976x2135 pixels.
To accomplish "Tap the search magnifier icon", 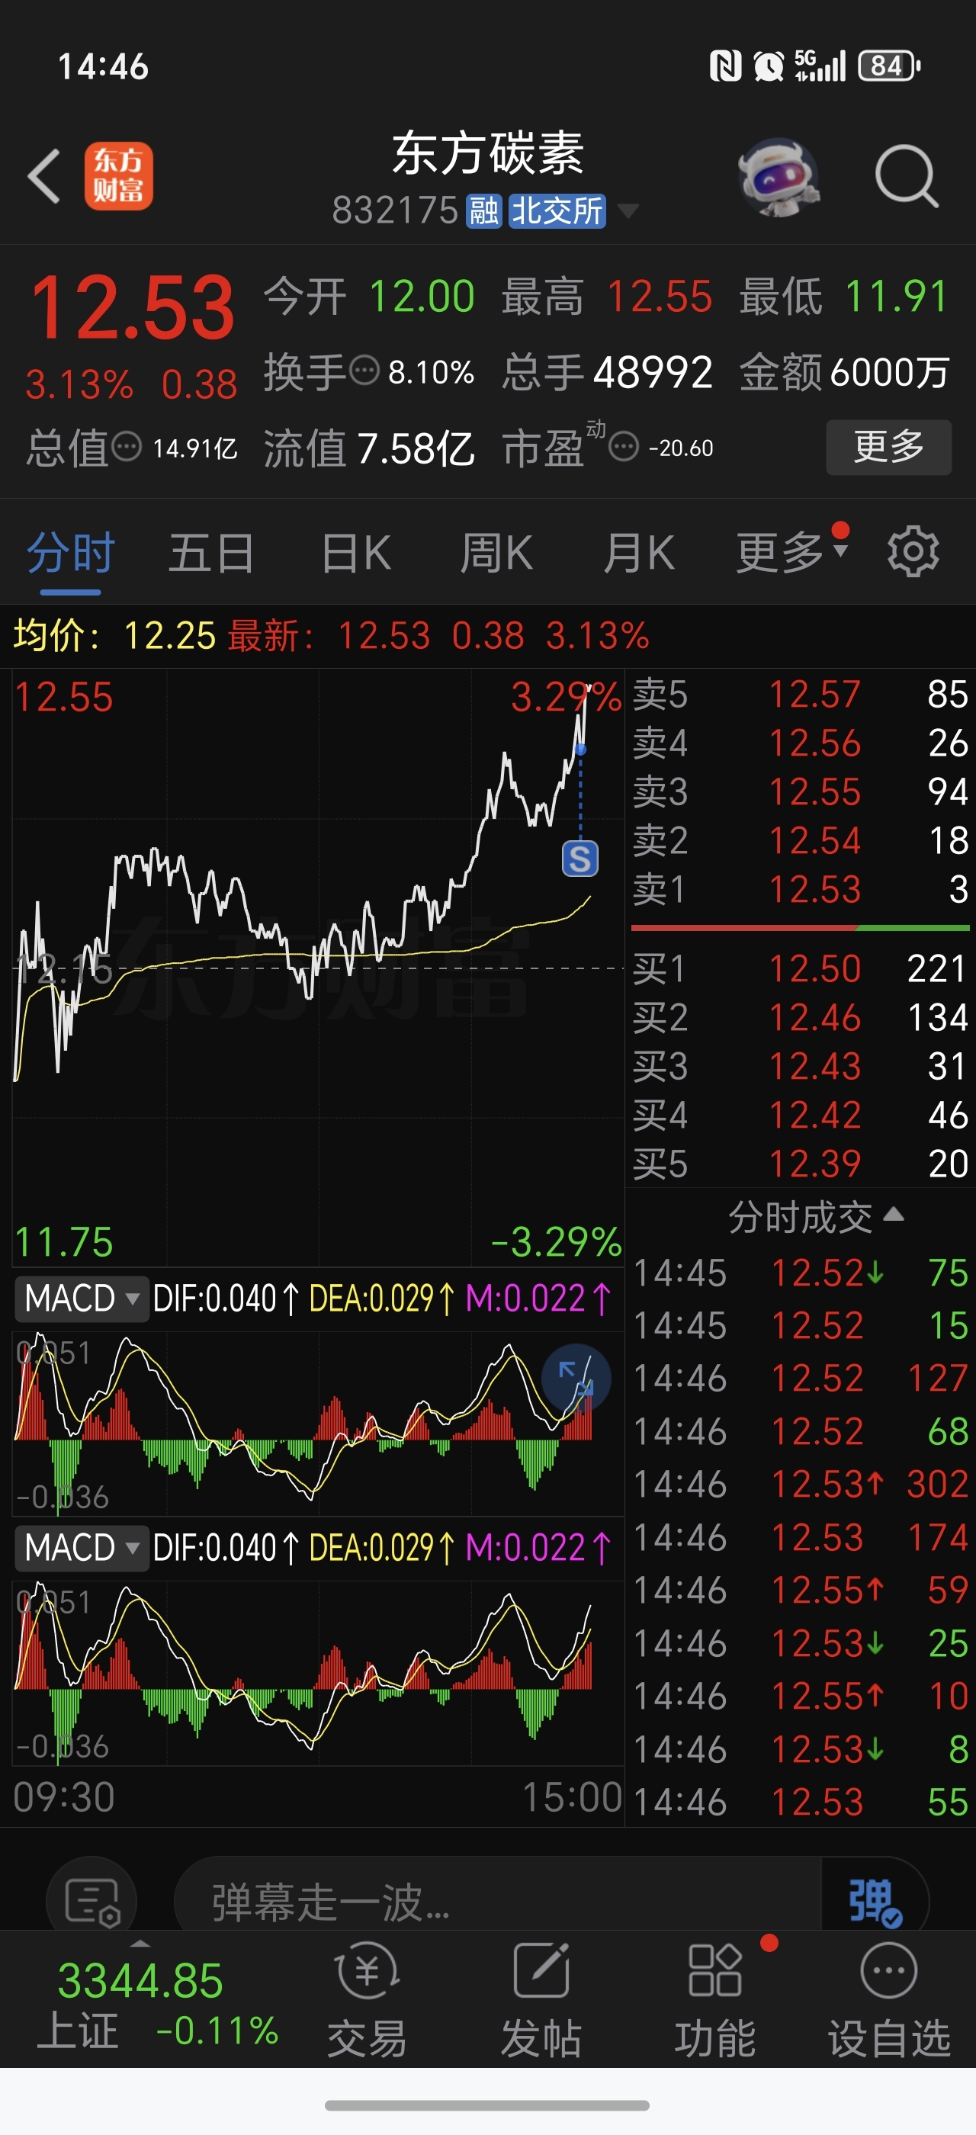I will tap(907, 175).
